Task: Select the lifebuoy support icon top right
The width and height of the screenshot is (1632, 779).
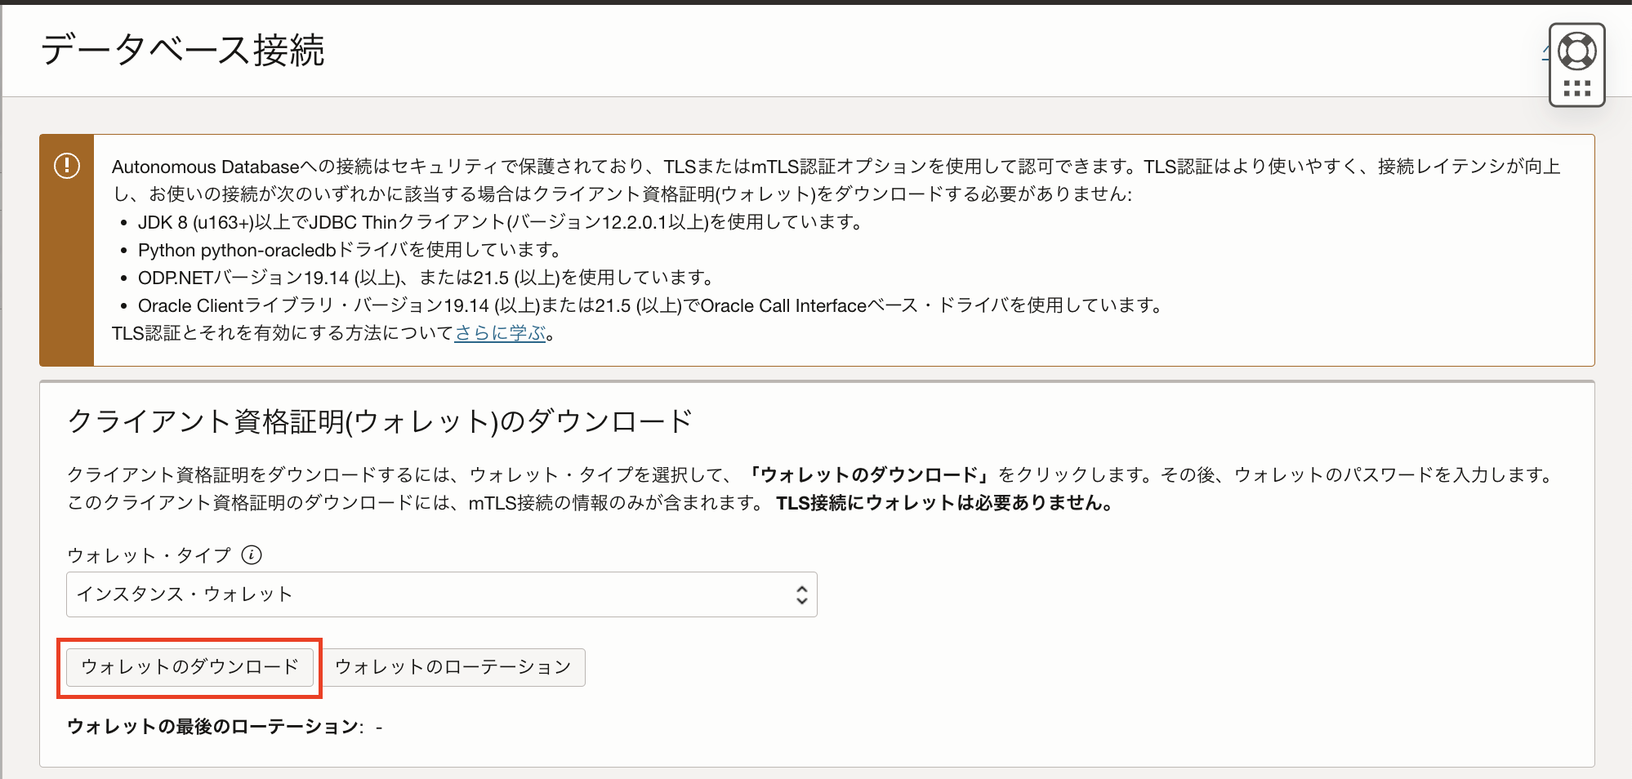Action: (x=1576, y=49)
